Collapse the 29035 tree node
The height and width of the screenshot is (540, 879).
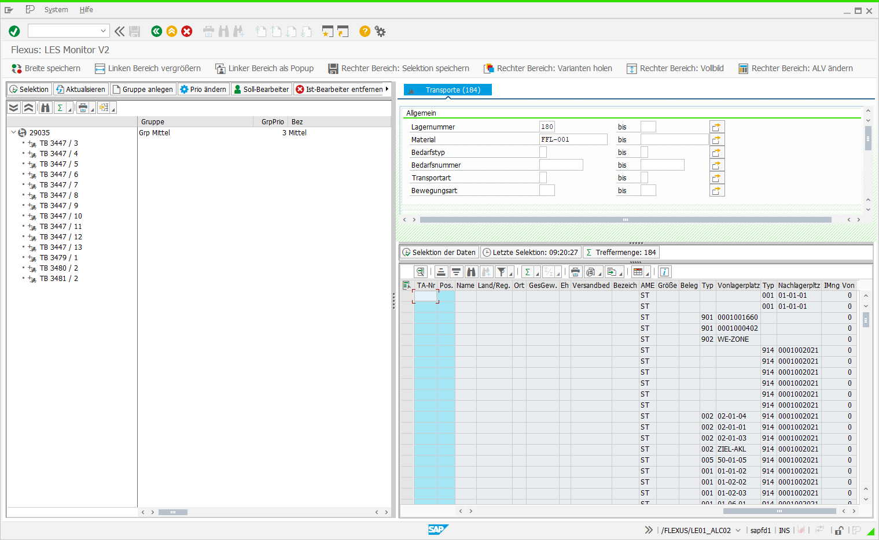13,132
